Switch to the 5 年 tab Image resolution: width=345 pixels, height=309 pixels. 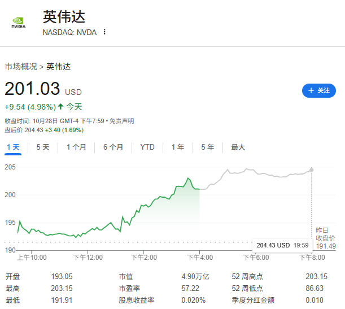[207, 147]
